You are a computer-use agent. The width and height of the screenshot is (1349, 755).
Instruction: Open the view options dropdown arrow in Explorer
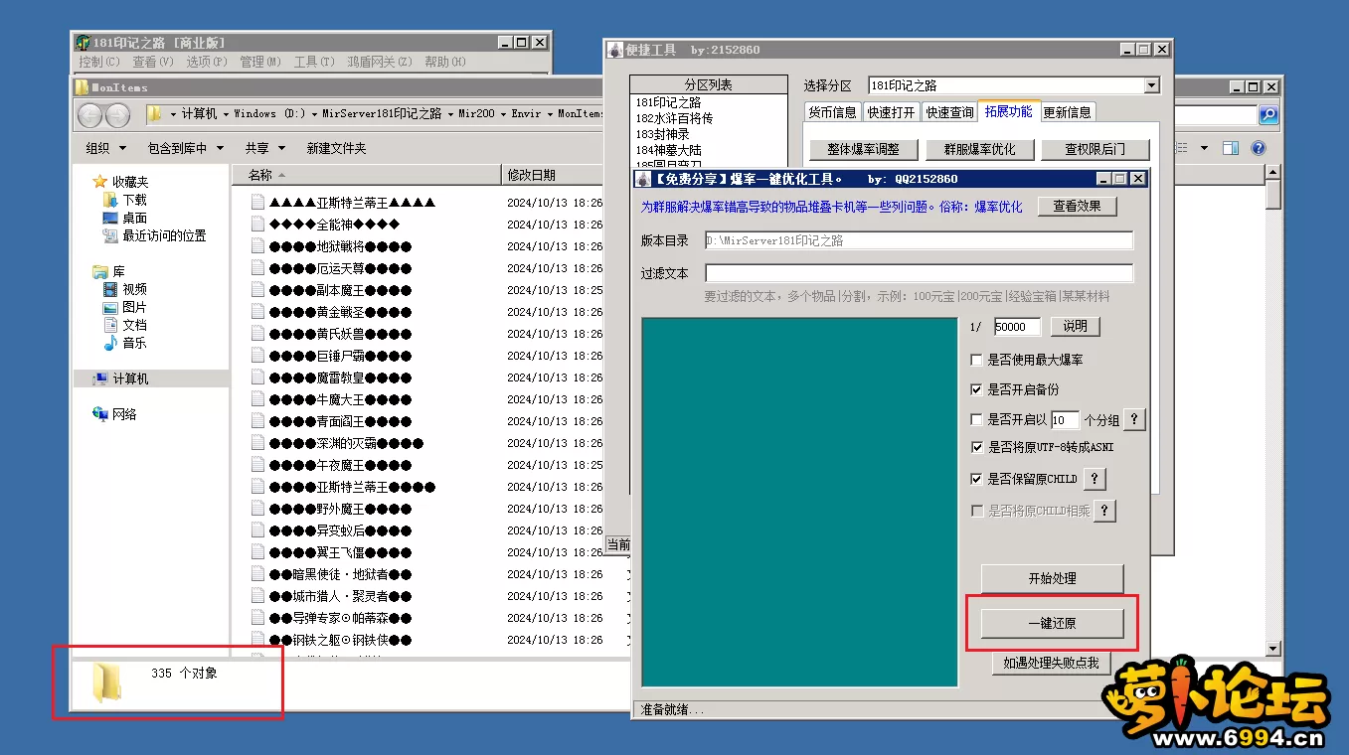click(x=1205, y=148)
